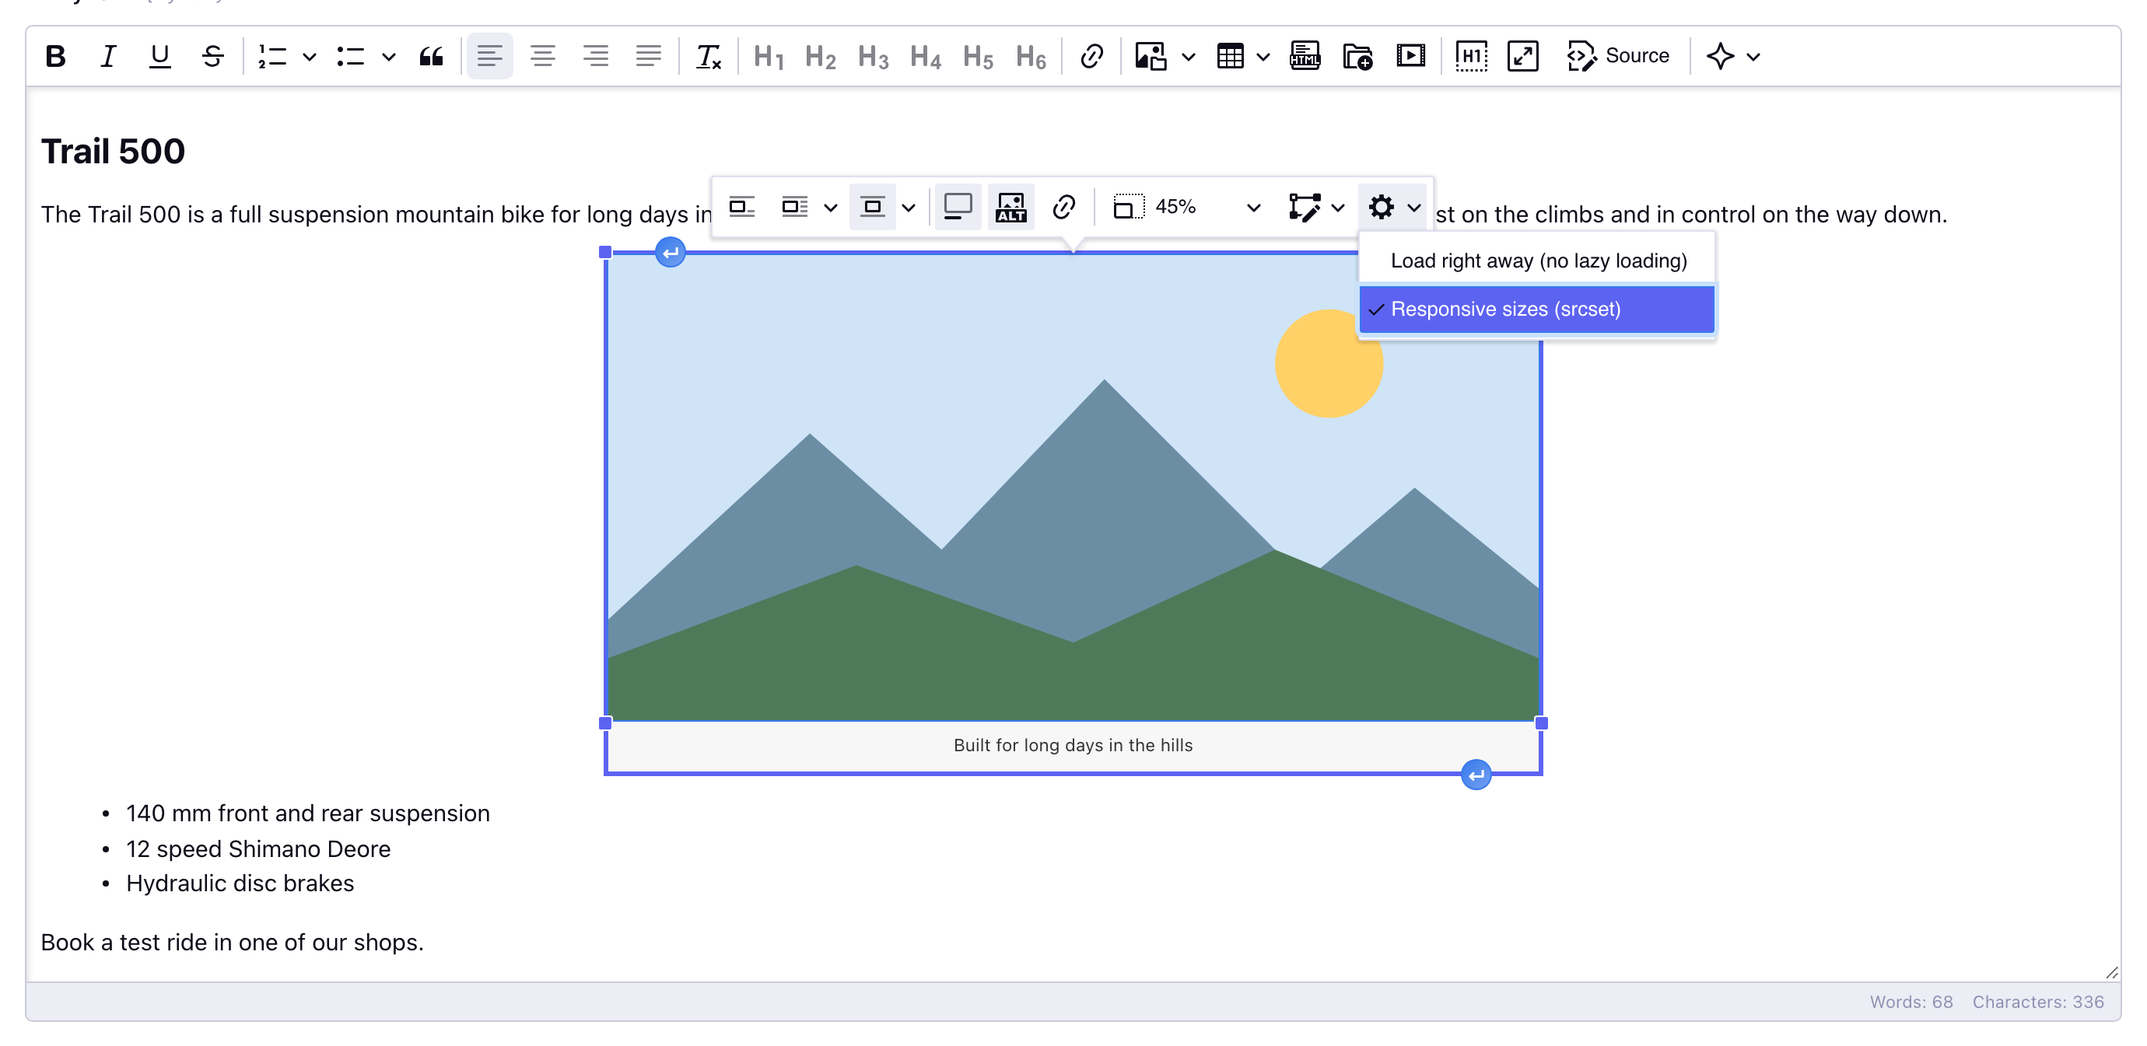Screen dimensions: 2147x1046
Task: Insert a link from main toolbar
Action: click(x=1091, y=56)
